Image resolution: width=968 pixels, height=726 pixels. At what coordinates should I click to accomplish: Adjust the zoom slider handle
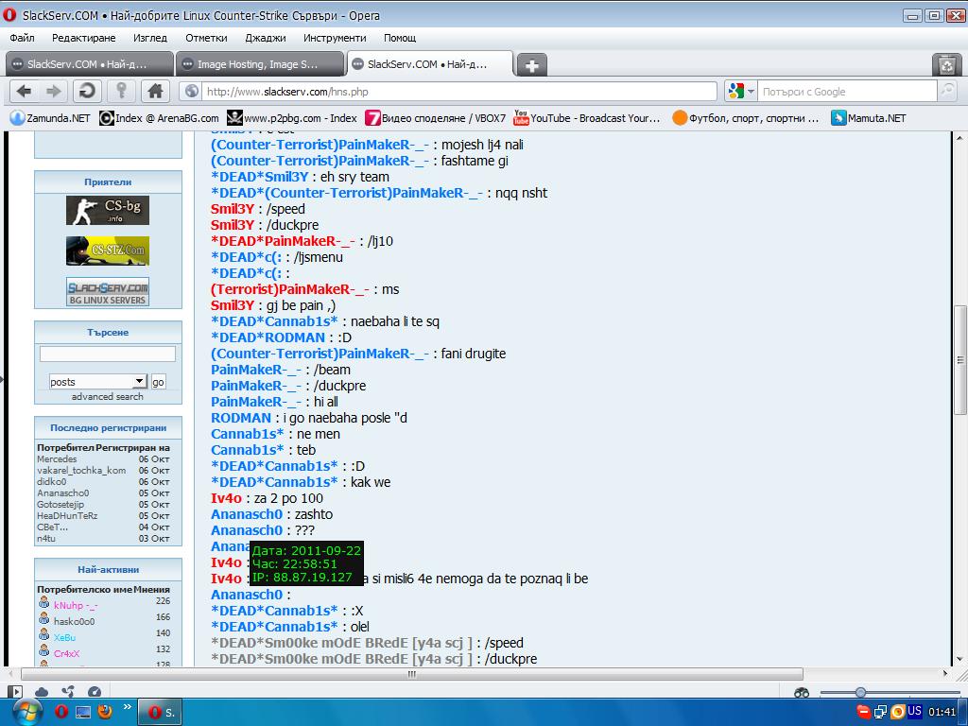860,693
